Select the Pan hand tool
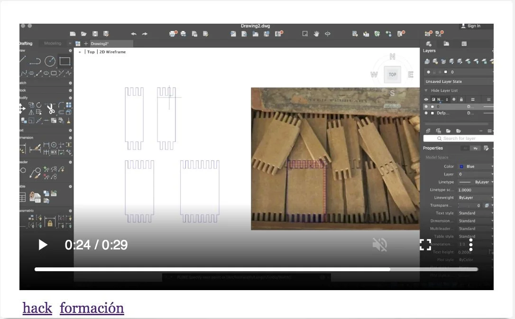The height and width of the screenshot is (319, 515). tap(316, 34)
